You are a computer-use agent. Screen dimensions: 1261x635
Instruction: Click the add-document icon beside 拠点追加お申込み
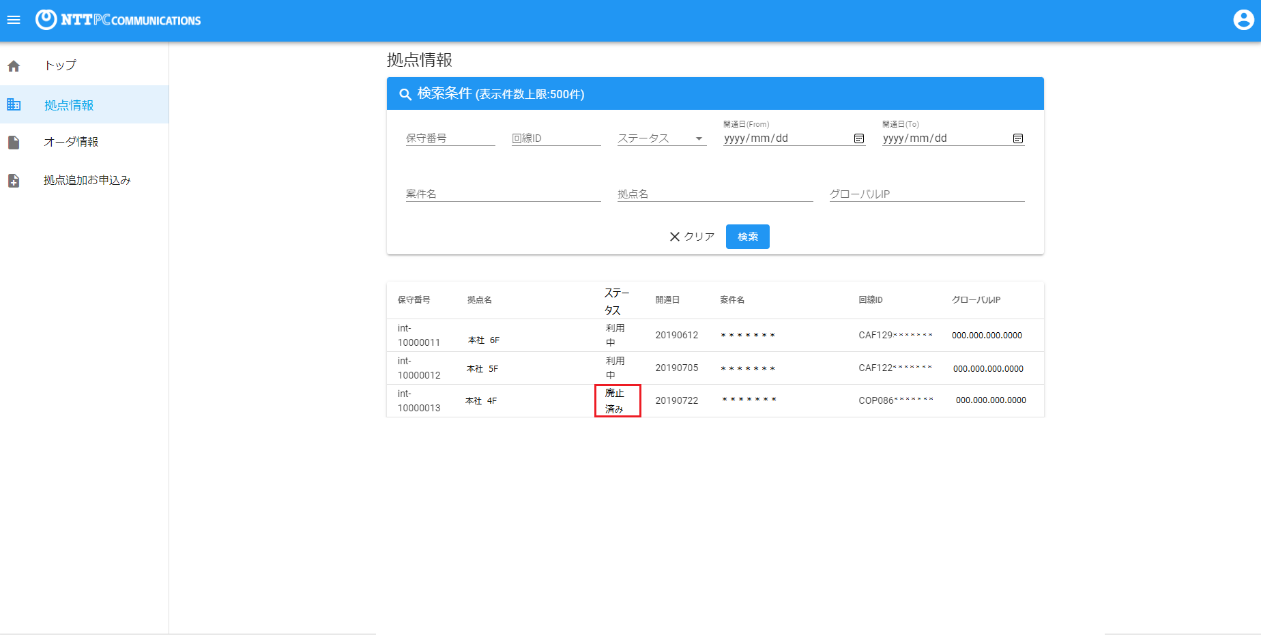[14, 181]
